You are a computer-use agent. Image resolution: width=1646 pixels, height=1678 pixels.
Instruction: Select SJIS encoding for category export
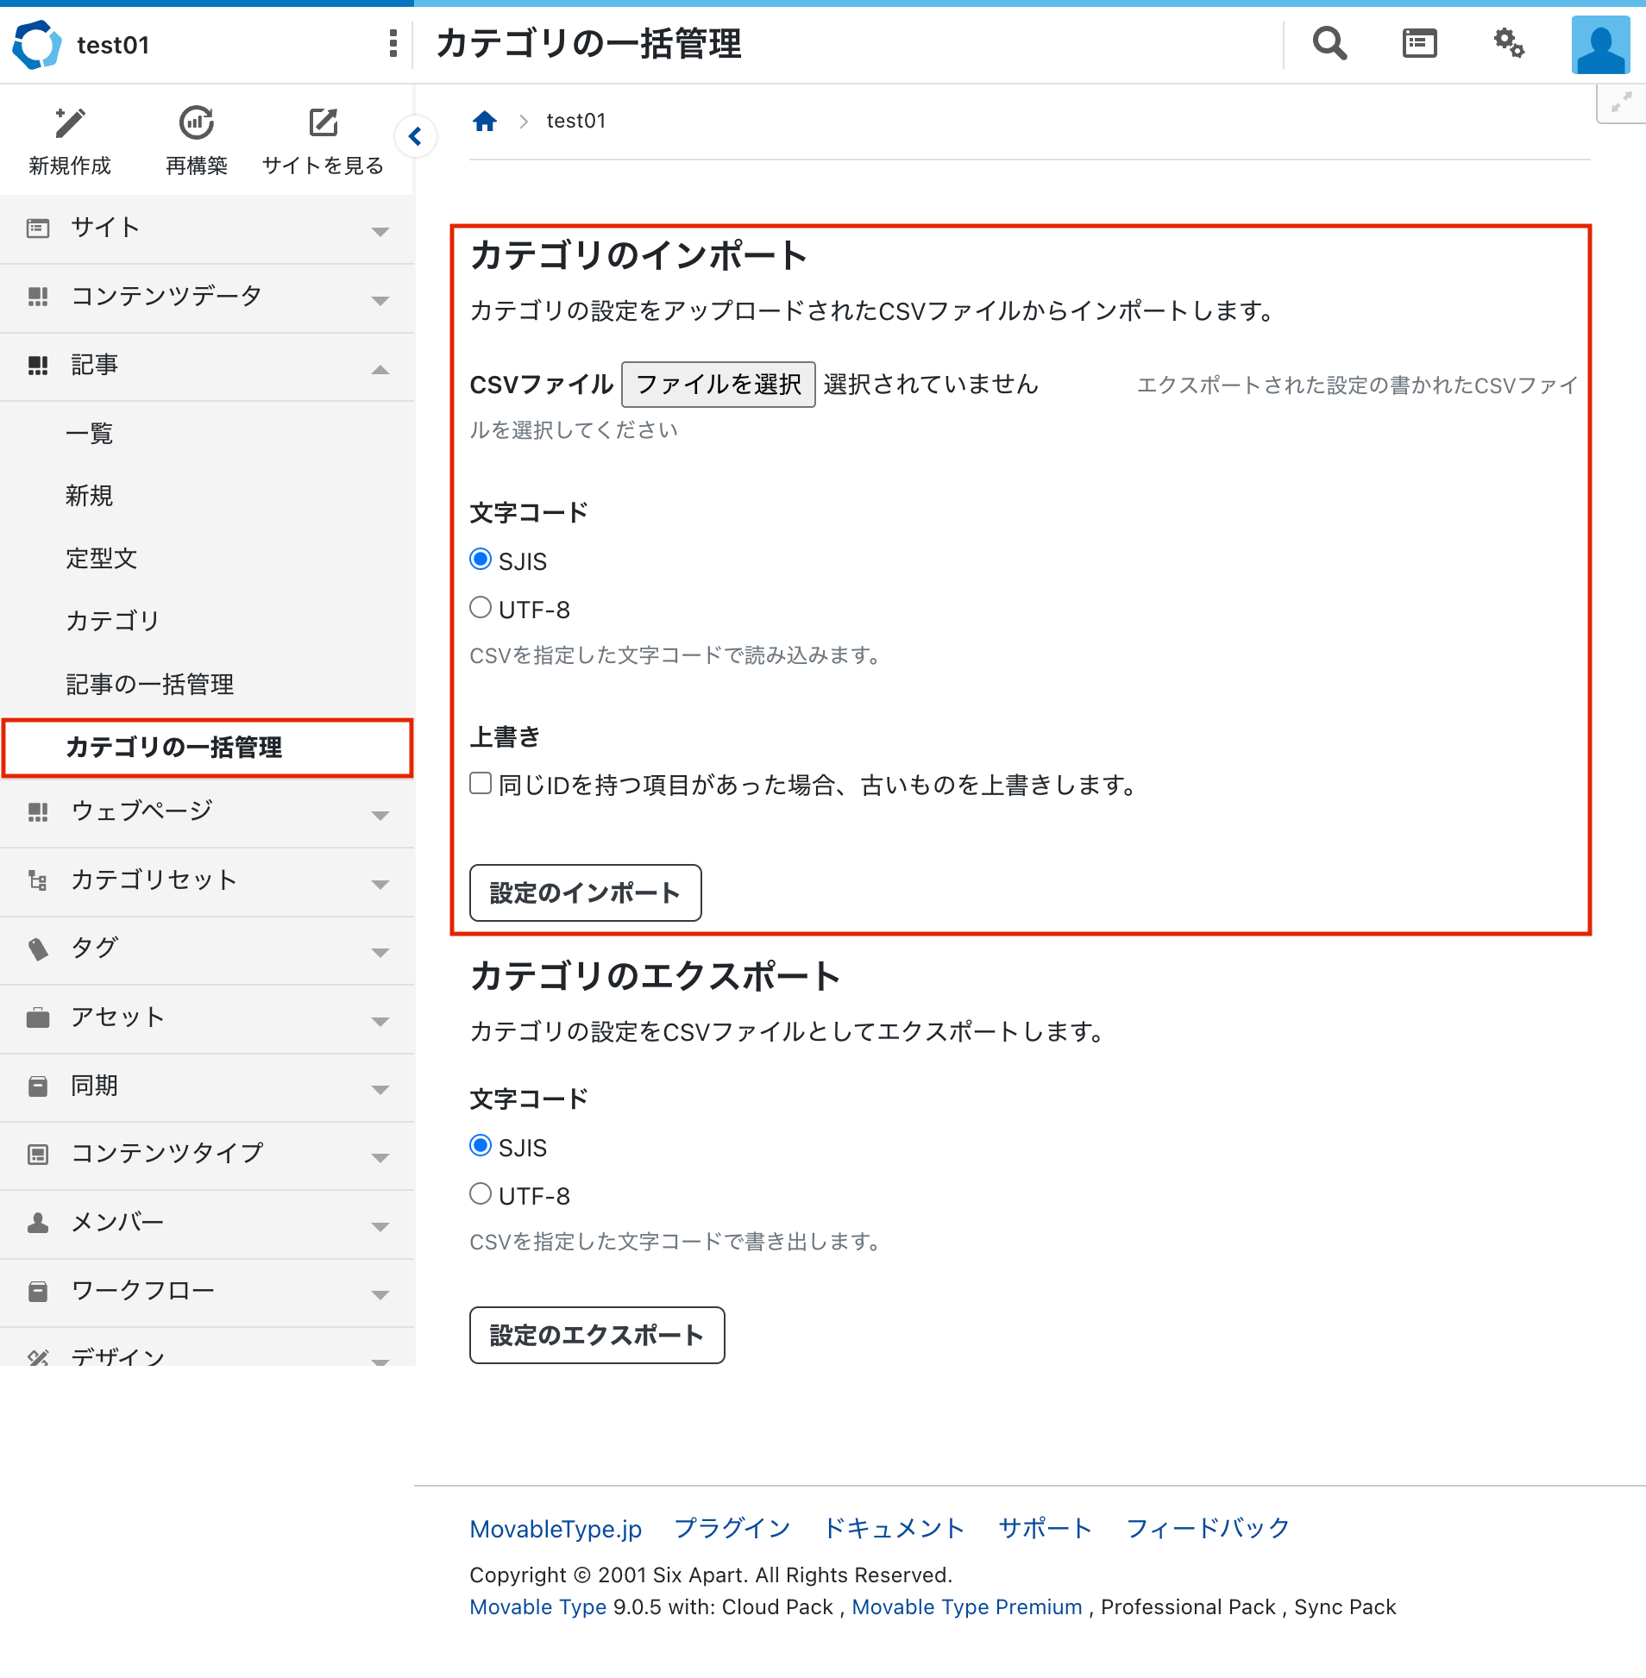[x=481, y=1146]
